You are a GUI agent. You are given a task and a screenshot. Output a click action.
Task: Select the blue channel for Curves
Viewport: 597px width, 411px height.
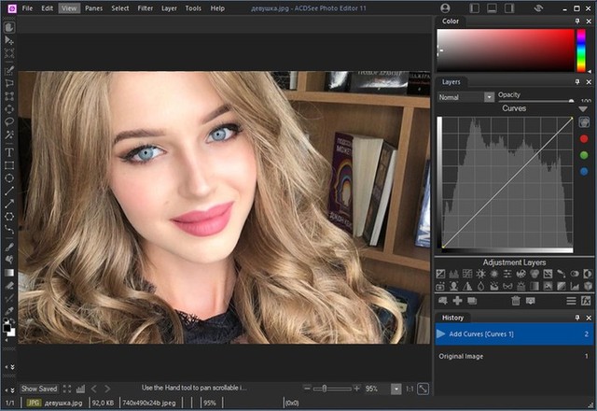click(584, 170)
